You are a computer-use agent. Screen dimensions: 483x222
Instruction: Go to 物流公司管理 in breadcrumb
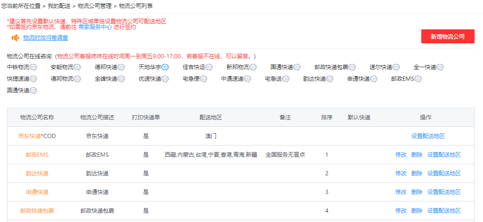coord(94,6)
